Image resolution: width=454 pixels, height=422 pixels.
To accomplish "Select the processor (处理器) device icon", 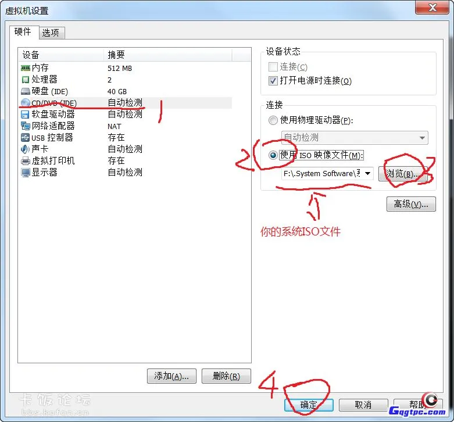I will click(x=26, y=79).
